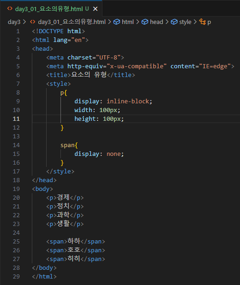Click the cube icon beside head breadcrumb

coord(145,22)
